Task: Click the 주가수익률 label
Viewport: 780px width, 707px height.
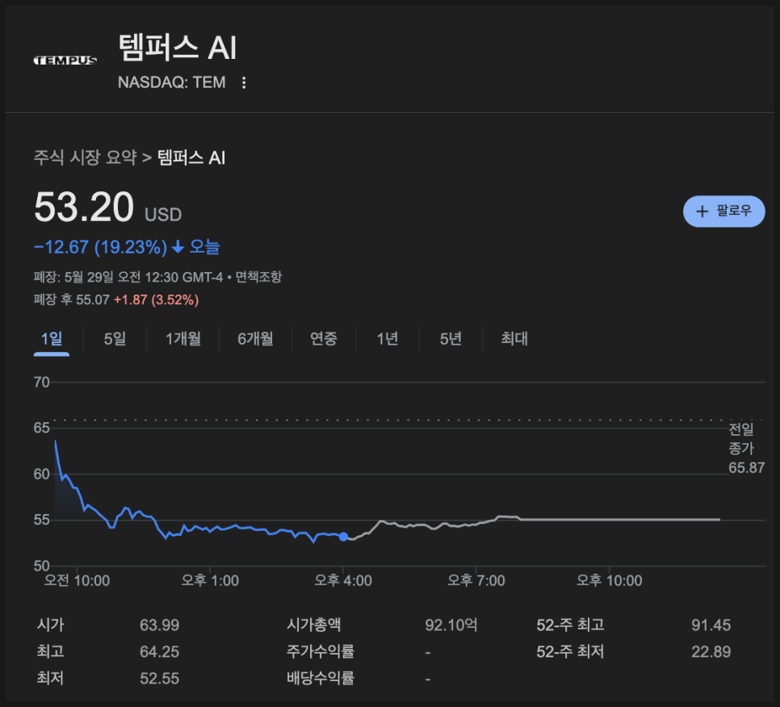Action: pos(321,652)
